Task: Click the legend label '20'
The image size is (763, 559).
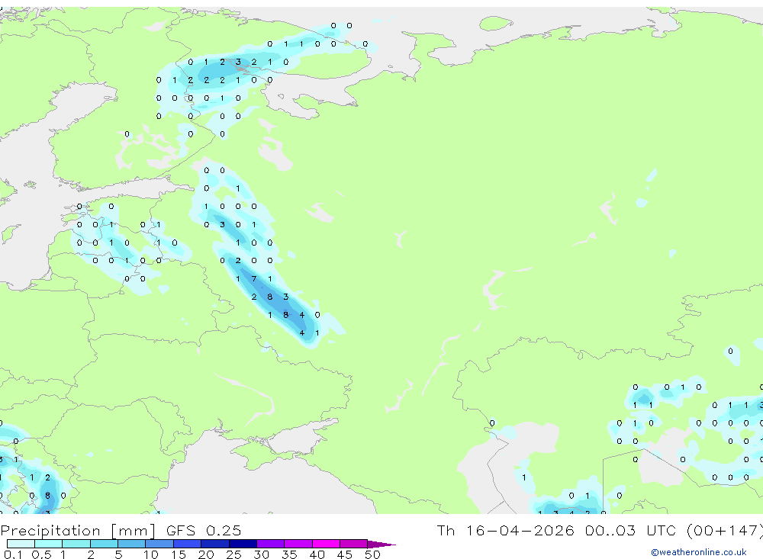Action: coord(206,554)
